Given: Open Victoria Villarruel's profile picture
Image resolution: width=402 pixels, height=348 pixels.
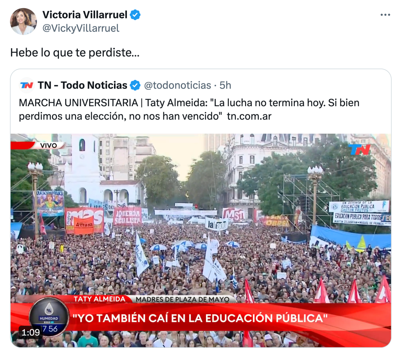Looking at the screenshot, I should pyautogui.click(x=23, y=22).
